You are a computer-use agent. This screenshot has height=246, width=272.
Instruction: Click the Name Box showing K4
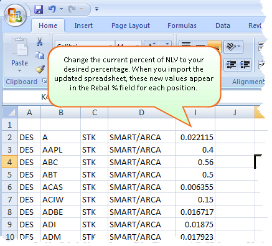pyautogui.click(x=26, y=97)
